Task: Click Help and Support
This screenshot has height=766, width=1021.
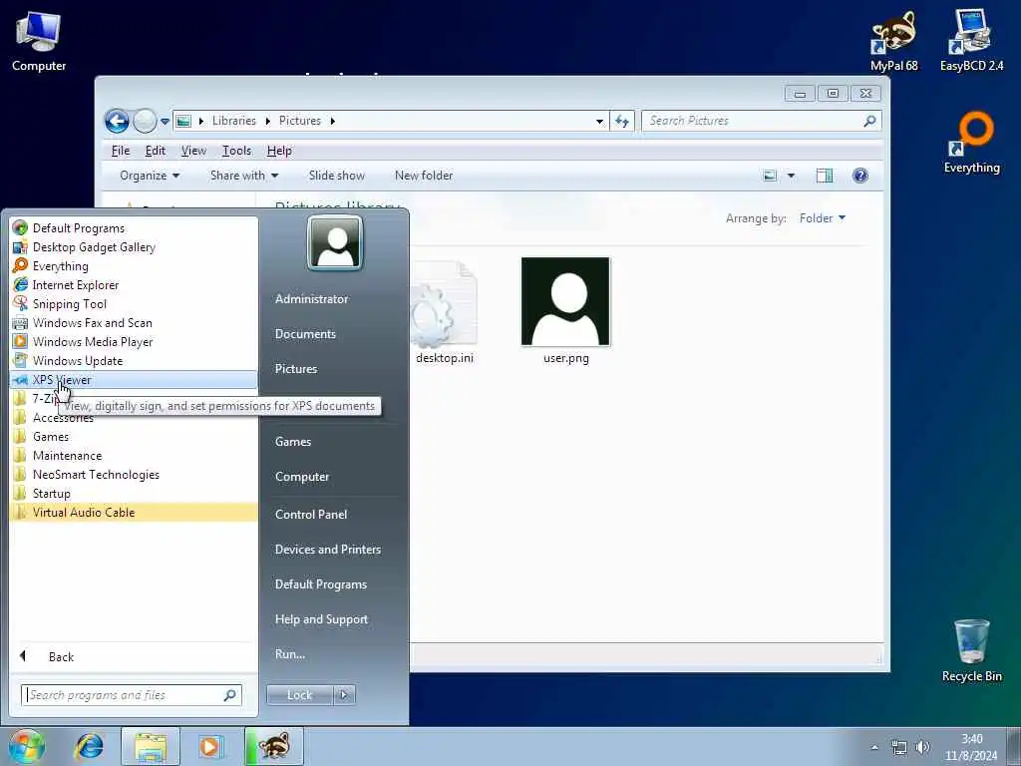Action: [x=321, y=618]
